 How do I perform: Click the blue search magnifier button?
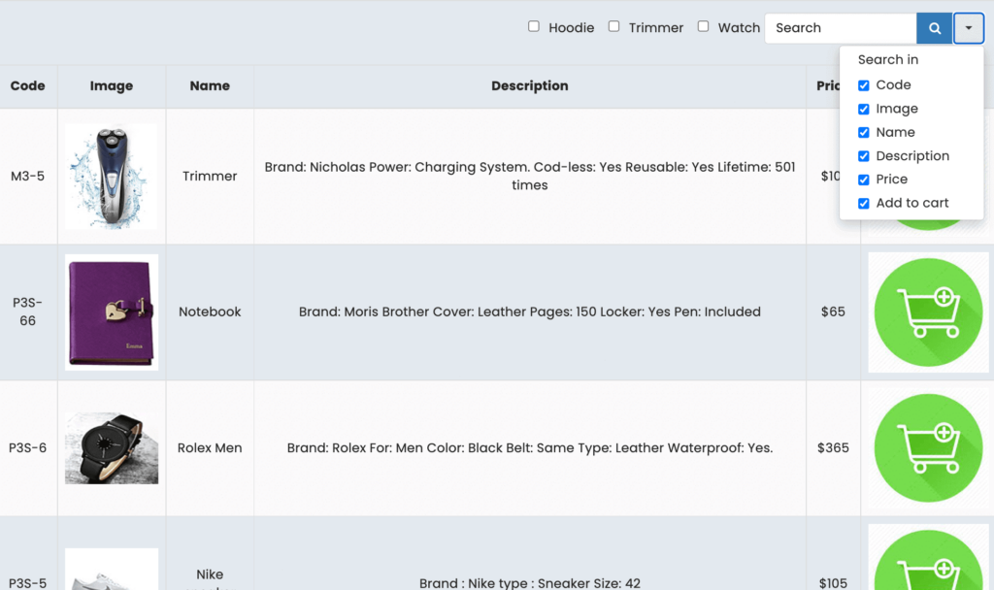pos(934,28)
